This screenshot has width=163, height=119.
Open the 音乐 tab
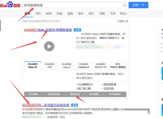81,14
